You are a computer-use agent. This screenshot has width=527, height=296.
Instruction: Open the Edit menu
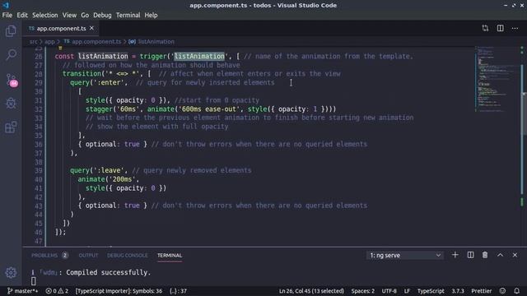pyautogui.click(x=22, y=15)
